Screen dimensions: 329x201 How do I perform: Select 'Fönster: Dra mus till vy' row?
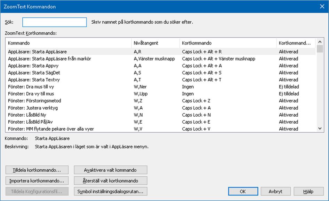click(161, 87)
